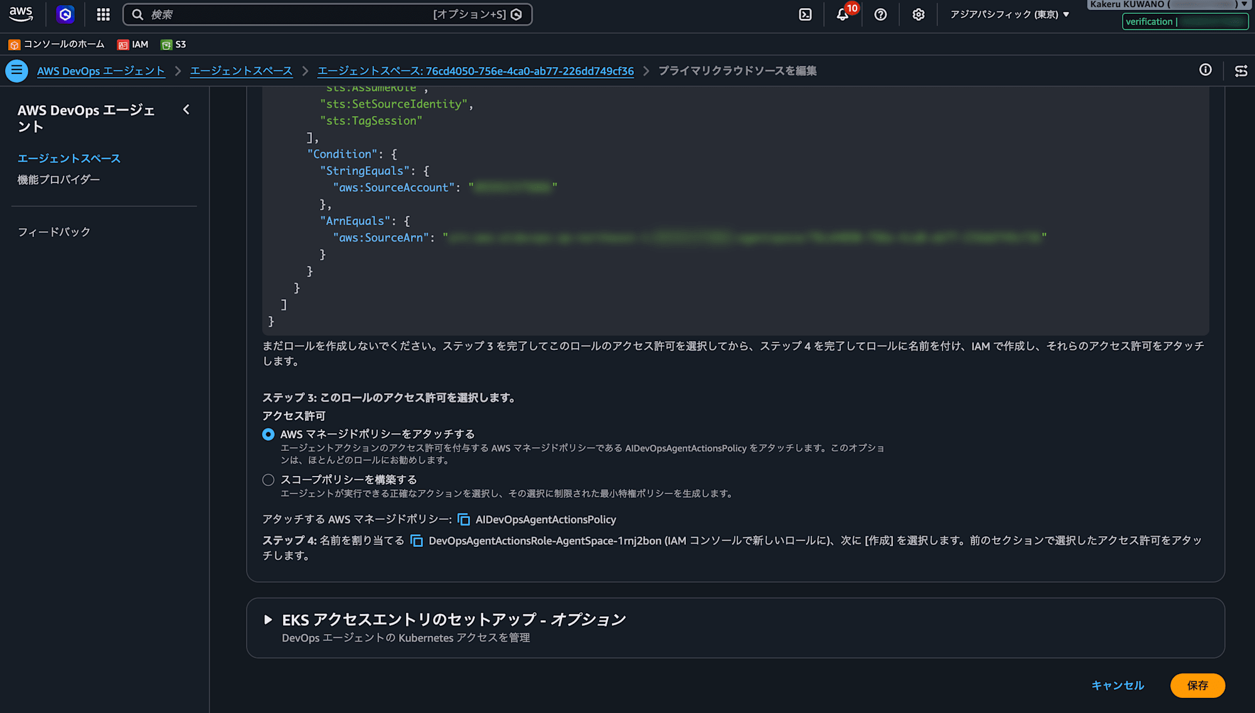This screenshot has width=1255, height=713.
Task: Click the AWS DevOps Agent sidebar title
Action: point(86,119)
